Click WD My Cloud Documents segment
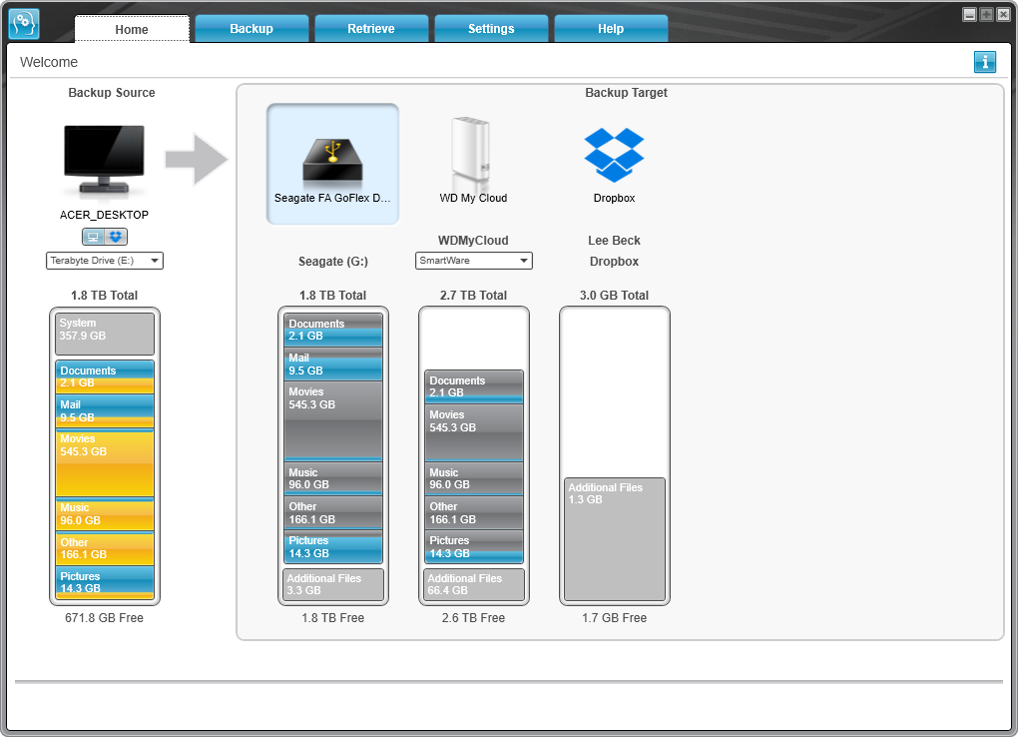 [x=474, y=386]
